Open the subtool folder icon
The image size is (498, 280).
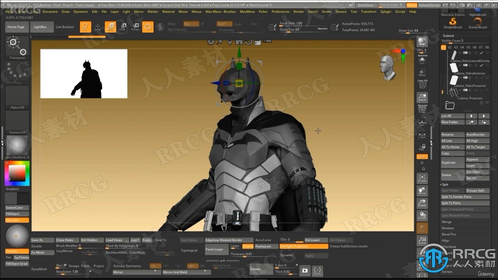[x=450, y=105]
